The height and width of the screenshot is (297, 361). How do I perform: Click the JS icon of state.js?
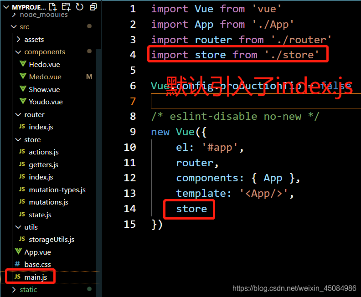(22, 214)
